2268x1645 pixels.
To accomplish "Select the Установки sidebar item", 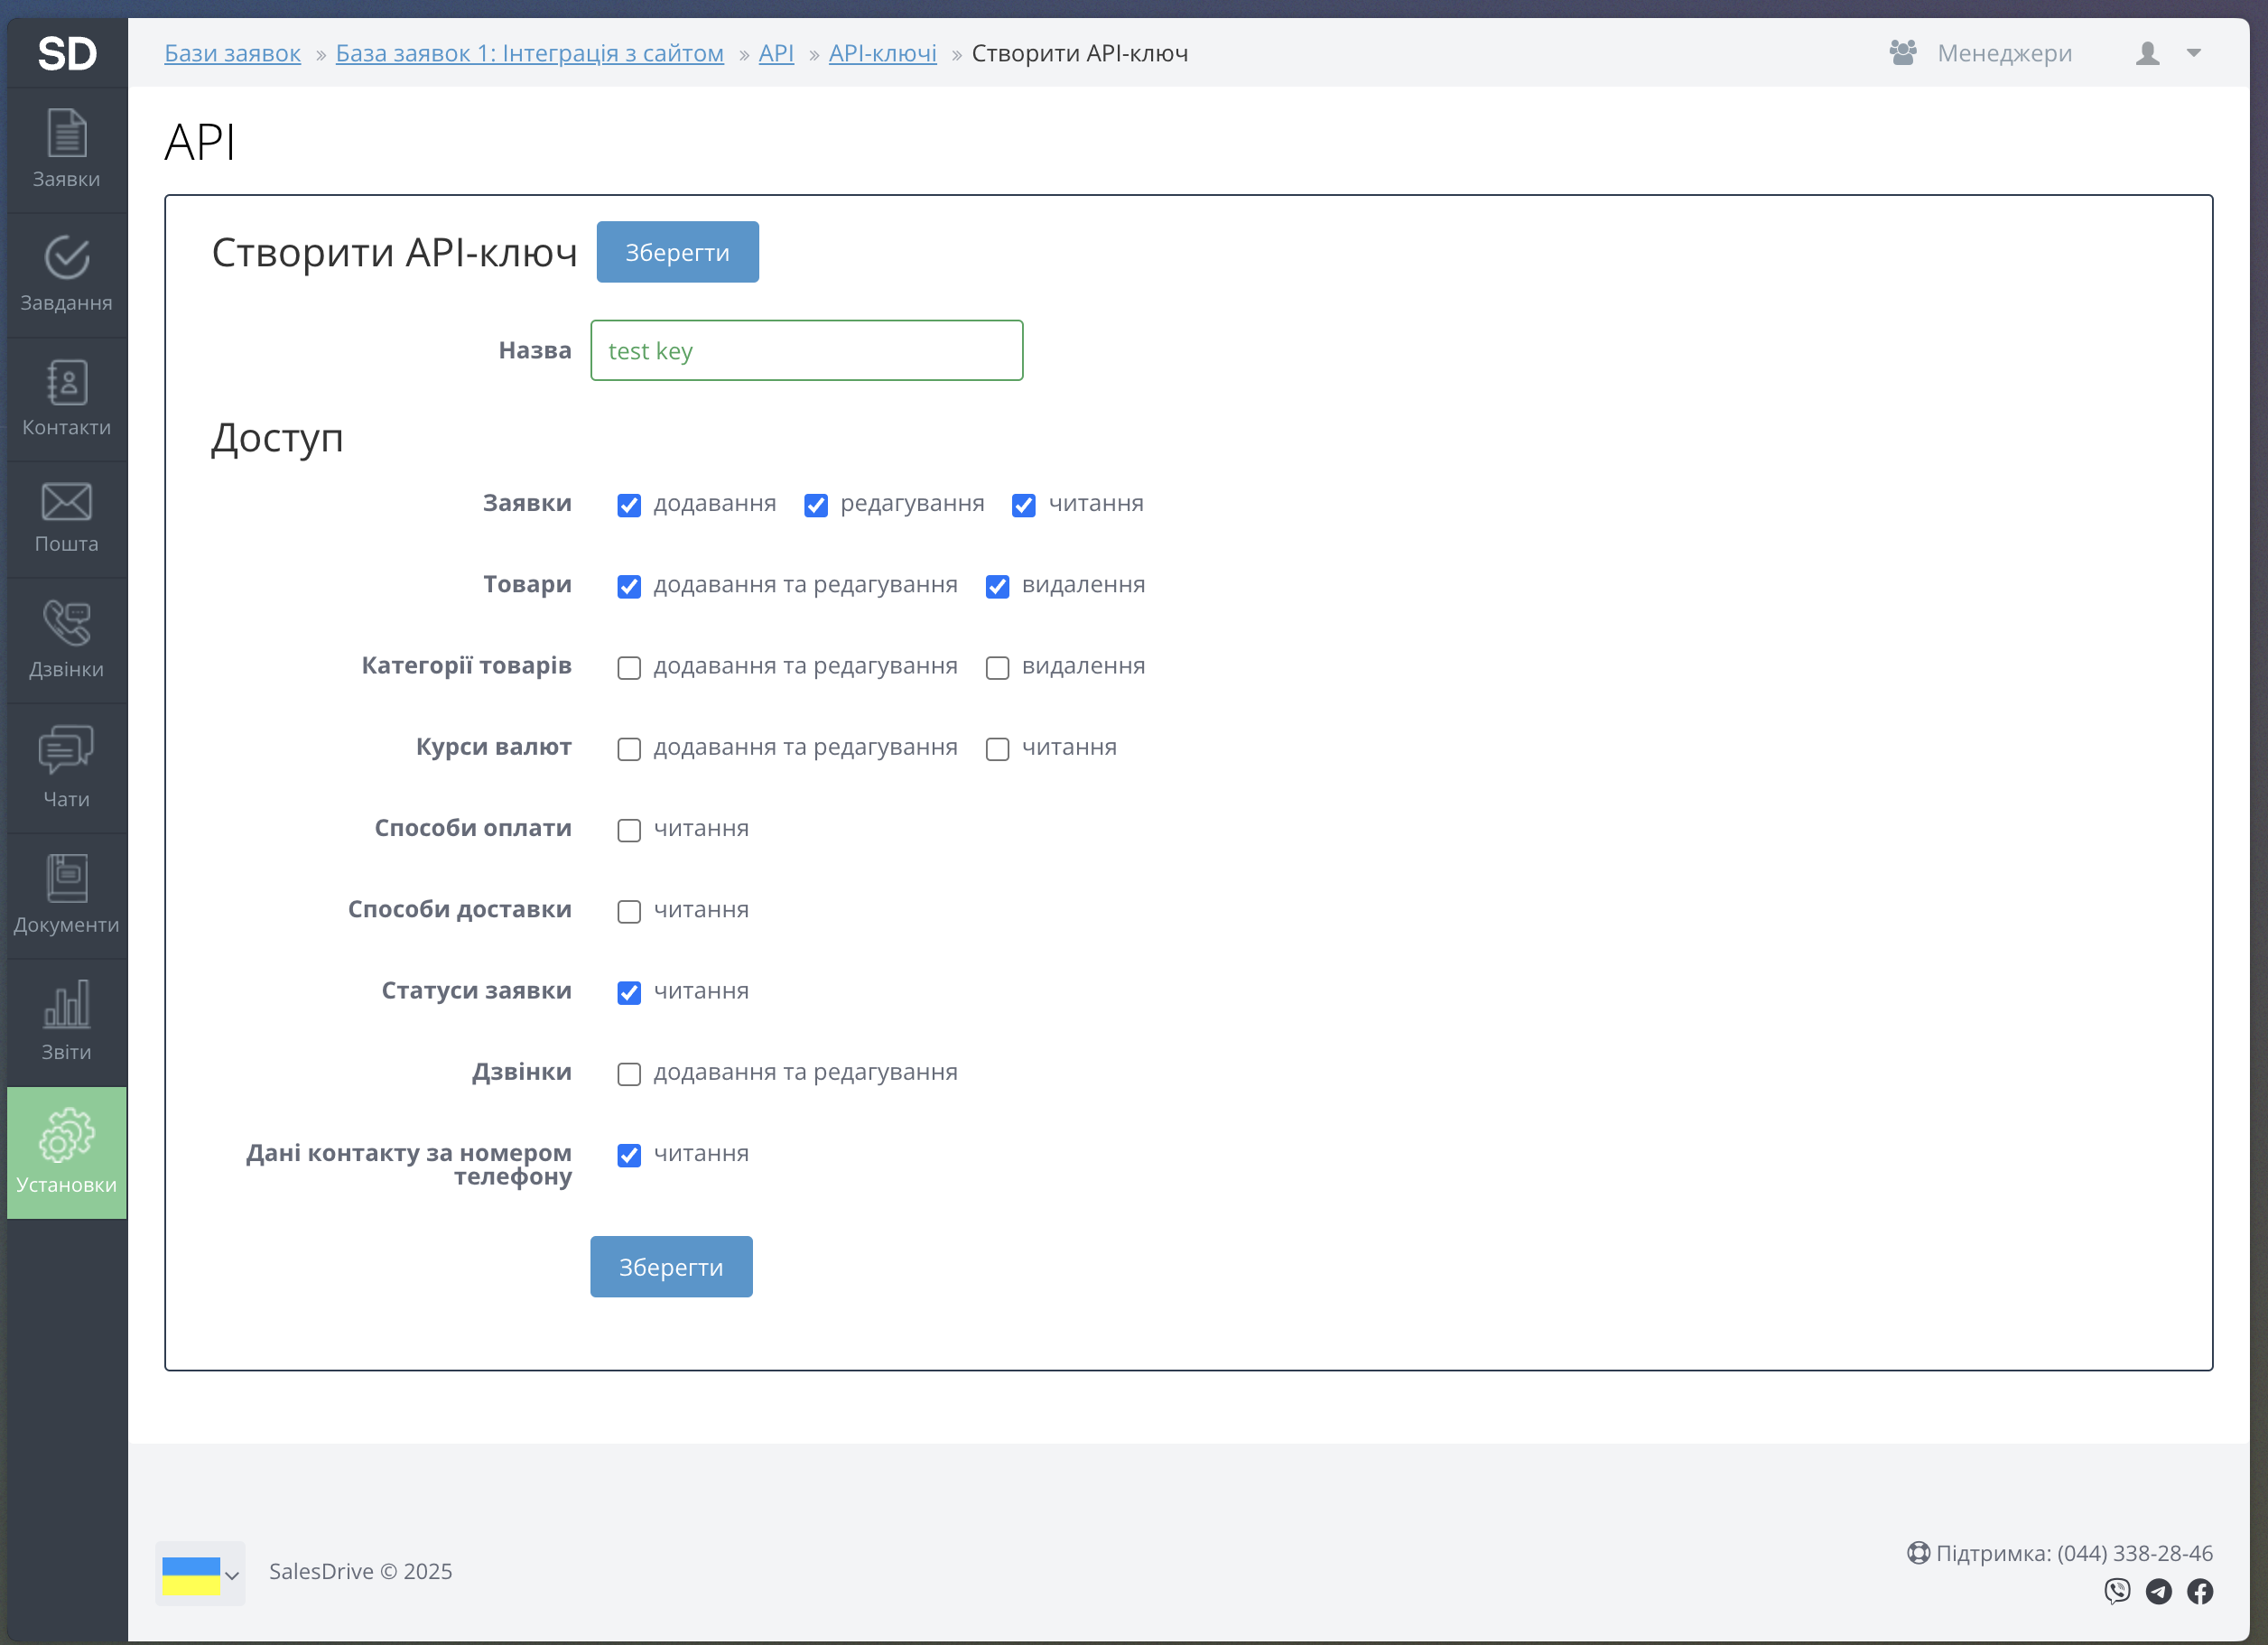I will [x=66, y=1152].
